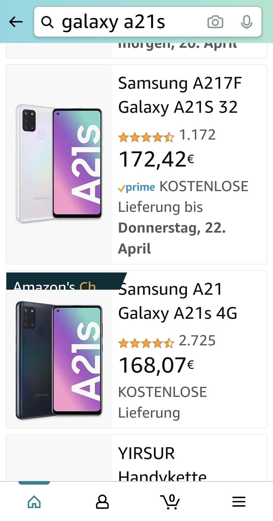Click search field containing galaxy a21s
273x521 pixels.
[x=148, y=22]
